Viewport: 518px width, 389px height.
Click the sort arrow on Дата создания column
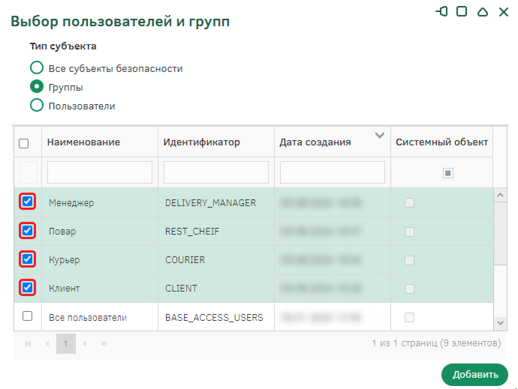(379, 135)
